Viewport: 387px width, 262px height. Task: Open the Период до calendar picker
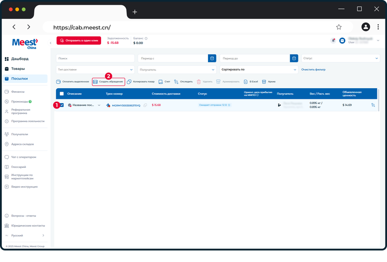click(x=294, y=58)
